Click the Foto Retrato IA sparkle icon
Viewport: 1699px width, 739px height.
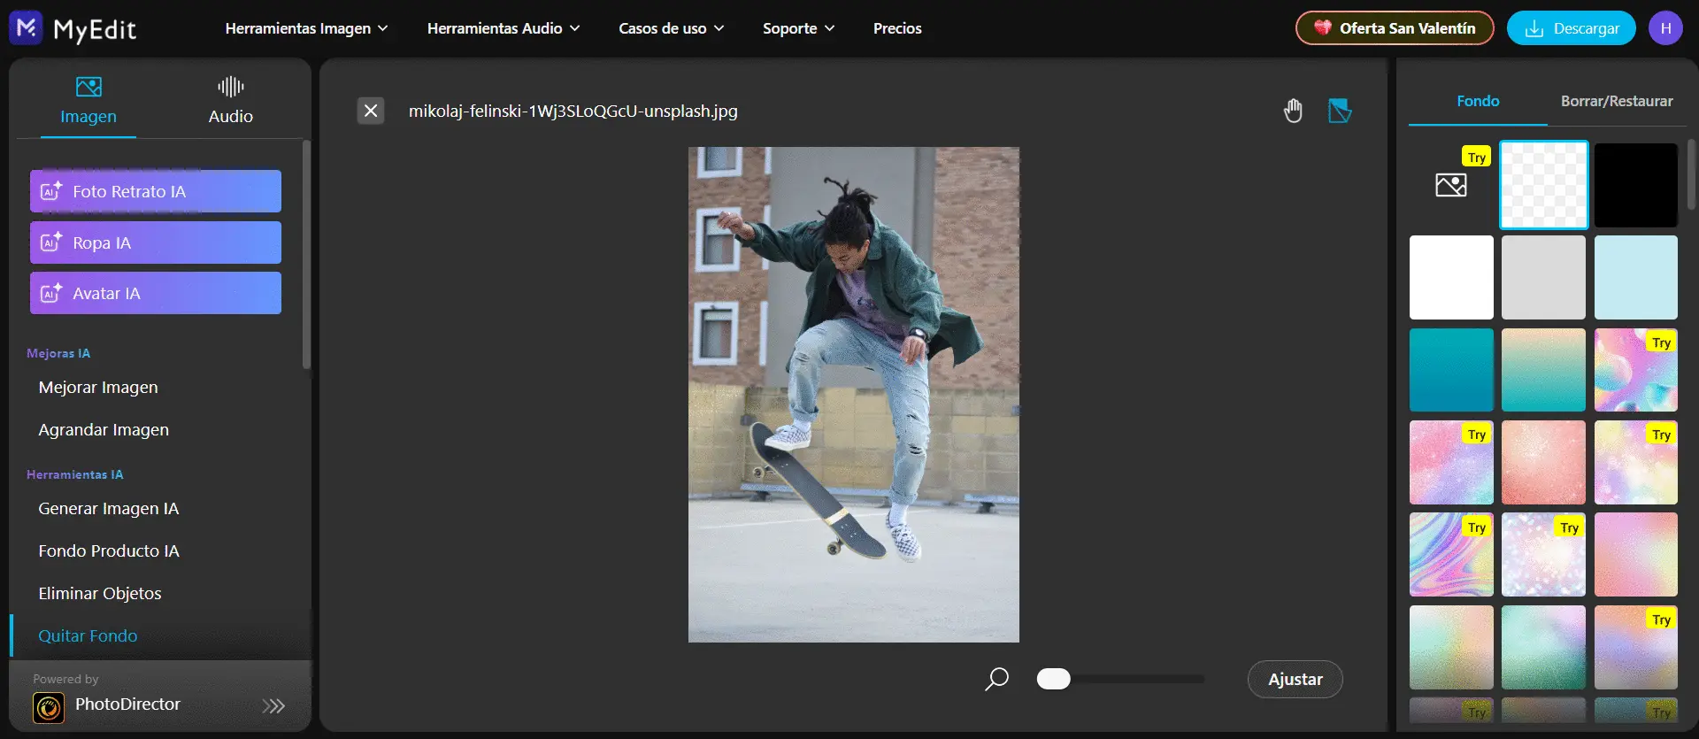click(51, 190)
